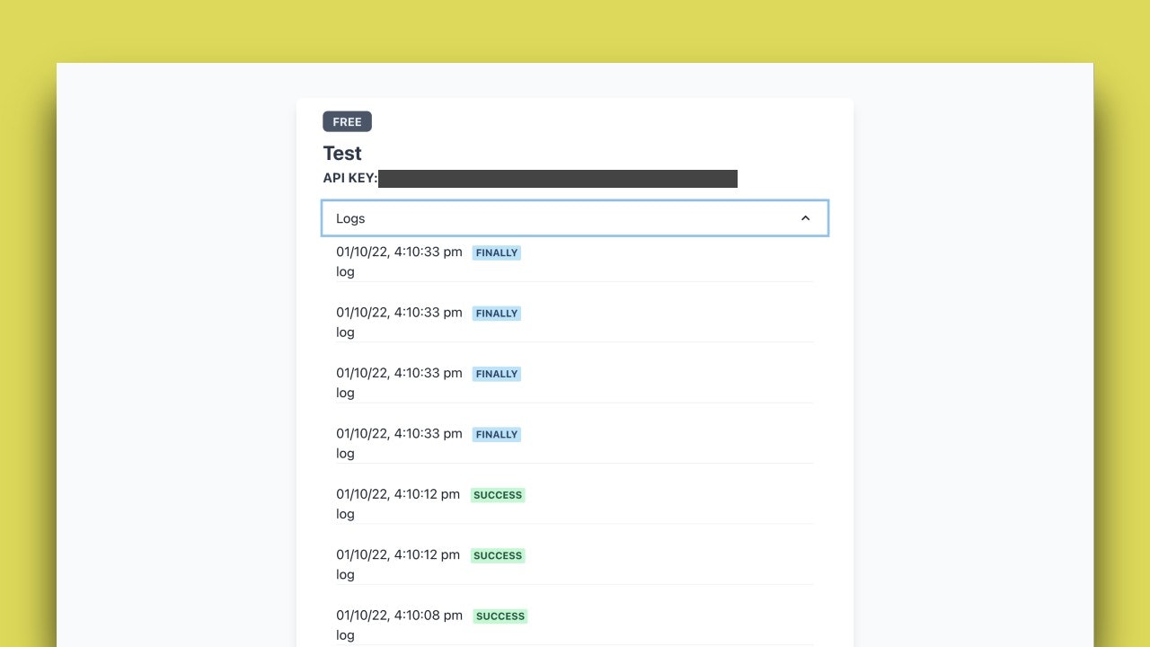Click the log text under the last entry
This screenshot has width=1150, height=647.
point(345,634)
